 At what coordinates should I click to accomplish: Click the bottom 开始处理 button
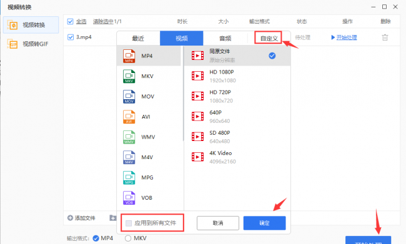pos(368,240)
